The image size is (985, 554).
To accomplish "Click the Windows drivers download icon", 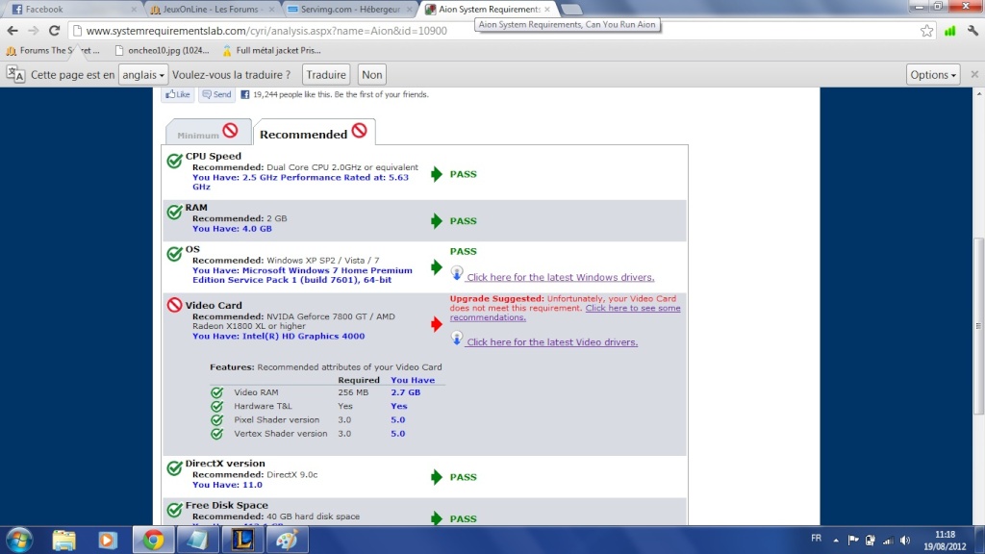I will click(x=457, y=273).
